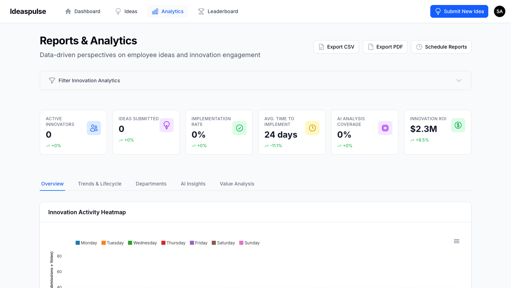Switch to Trends & Lifecycle tab
511x288 pixels.
tap(100, 184)
